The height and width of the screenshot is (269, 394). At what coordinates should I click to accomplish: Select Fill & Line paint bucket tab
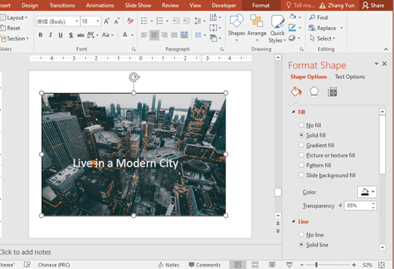click(296, 92)
